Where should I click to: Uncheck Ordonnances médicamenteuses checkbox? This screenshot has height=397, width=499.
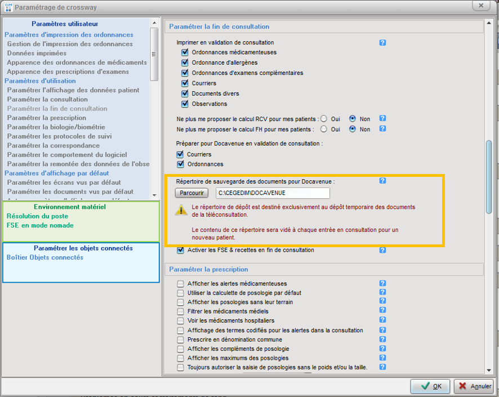[185, 52]
